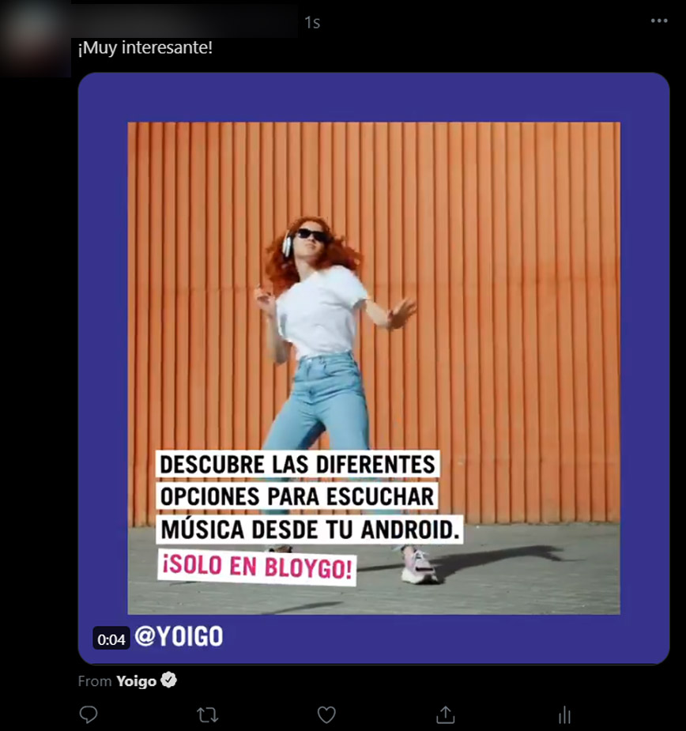Open the Yoigo source account link
Image resolution: width=686 pixels, height=731 pixels.
[x=136, y=681]
